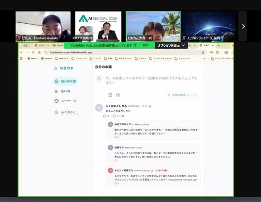The width and height of the screenshot is (261, 202).
Task: Select the palm tree beach participant thumbnail
Action: 153,26
